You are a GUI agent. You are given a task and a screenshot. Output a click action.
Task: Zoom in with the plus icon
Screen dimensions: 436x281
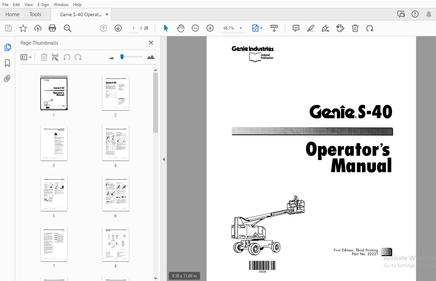(x=210, y=28)
